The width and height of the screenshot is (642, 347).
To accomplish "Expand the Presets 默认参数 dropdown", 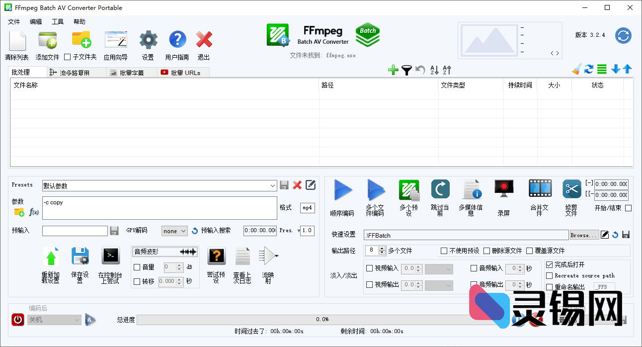I will (x=273, y=185).
